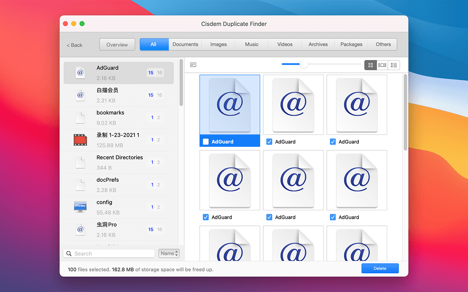Click the 162.8 MB status text
This screenshot has height=292, width=468.
tap(123, 269)
